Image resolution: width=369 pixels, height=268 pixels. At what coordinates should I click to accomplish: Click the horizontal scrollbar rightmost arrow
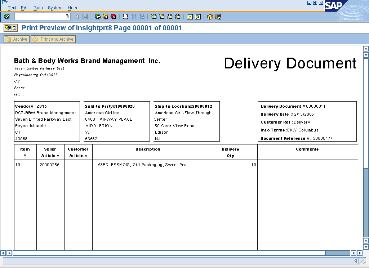pos(360,253)
